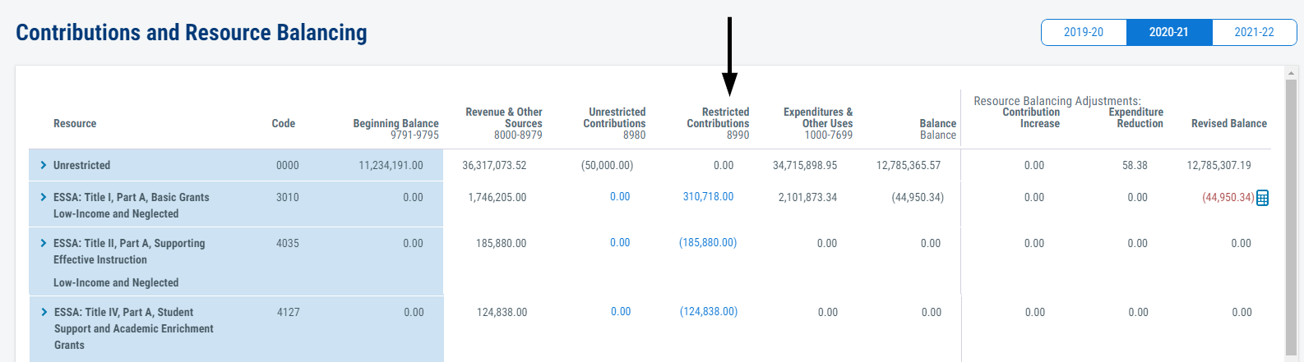Click expenditure reduction value 58.38

click(1135, 165)
